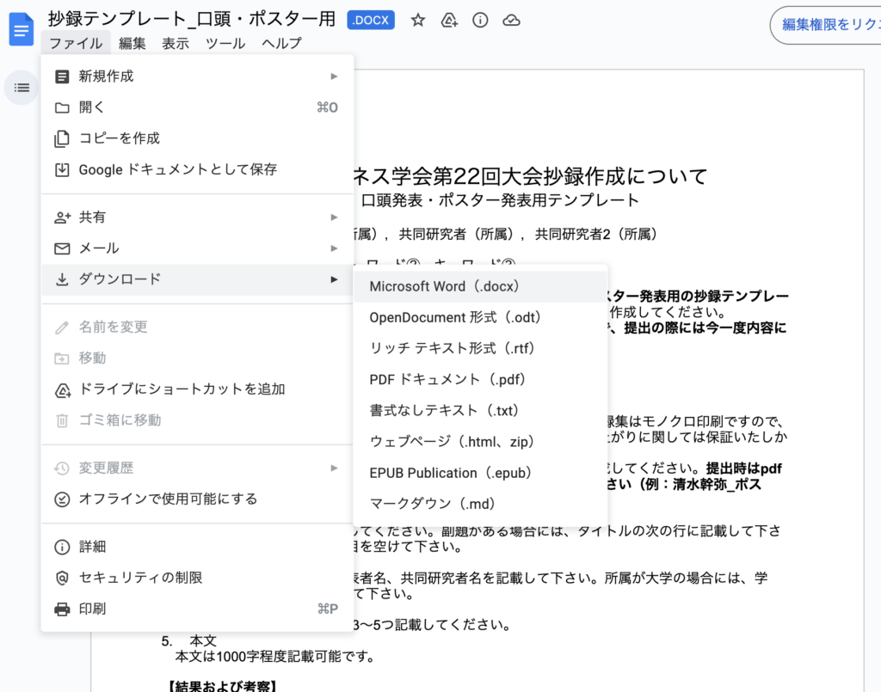This screenshot has width=881, height=692.
Task: Click the folder-move icon beside 移動
Action: (62, 358)
